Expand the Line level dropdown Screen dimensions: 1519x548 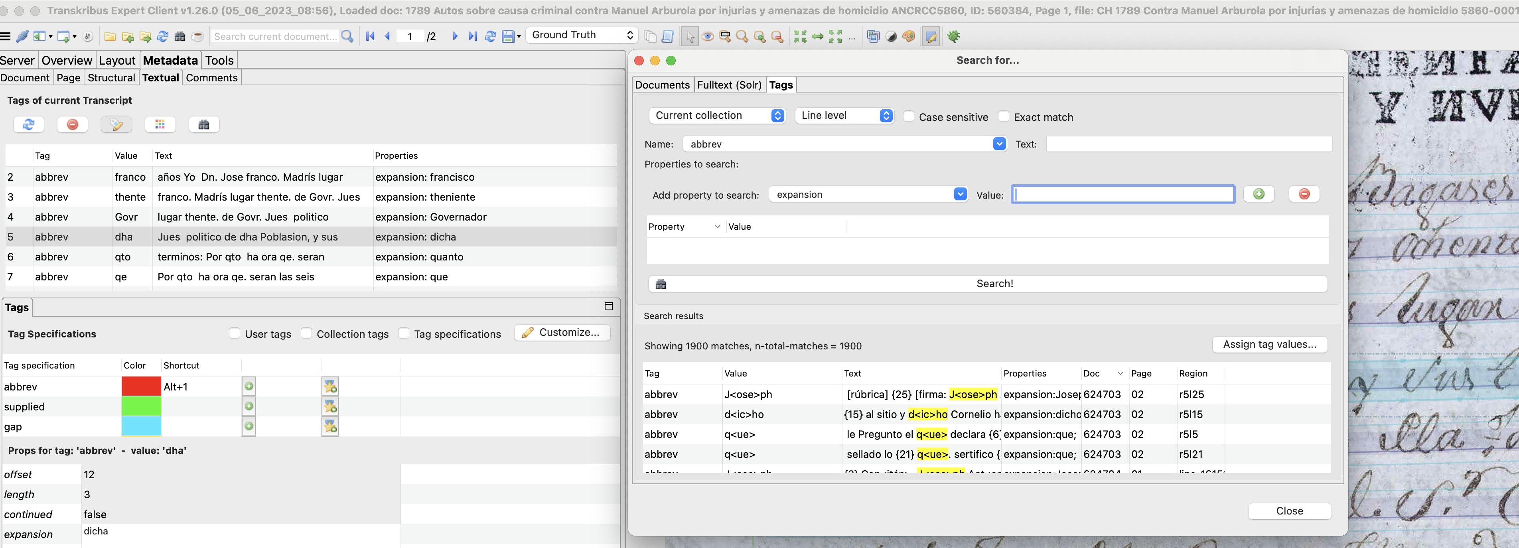(x=844, y=116)
